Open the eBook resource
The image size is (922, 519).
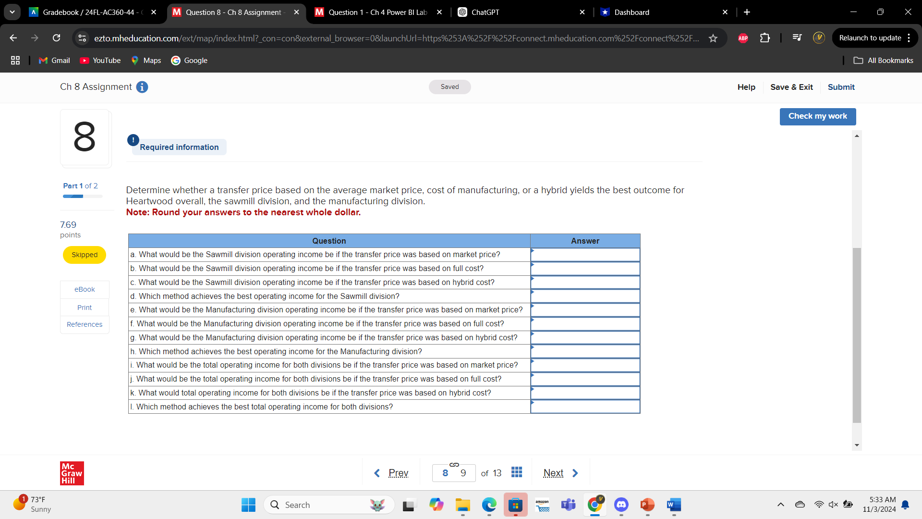[x=84, y=289]
